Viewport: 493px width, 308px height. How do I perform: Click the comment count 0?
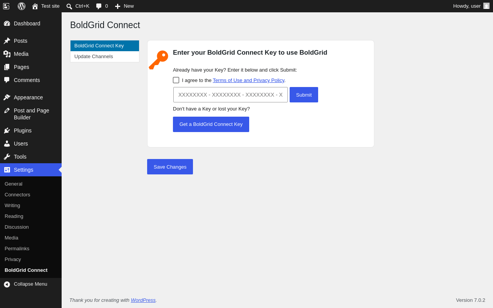[x=107, y=6]
